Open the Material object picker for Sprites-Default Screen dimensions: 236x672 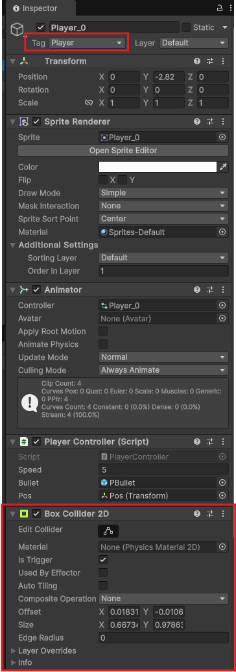pyautogui.click(x=222, y=232)
